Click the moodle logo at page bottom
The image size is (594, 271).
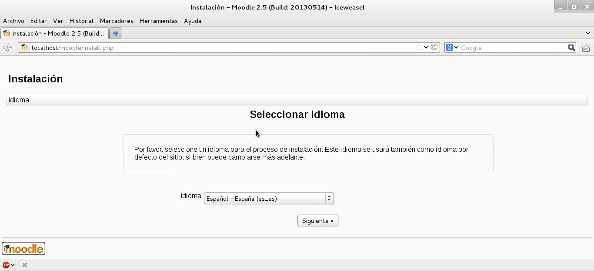[x=23, y=248]
